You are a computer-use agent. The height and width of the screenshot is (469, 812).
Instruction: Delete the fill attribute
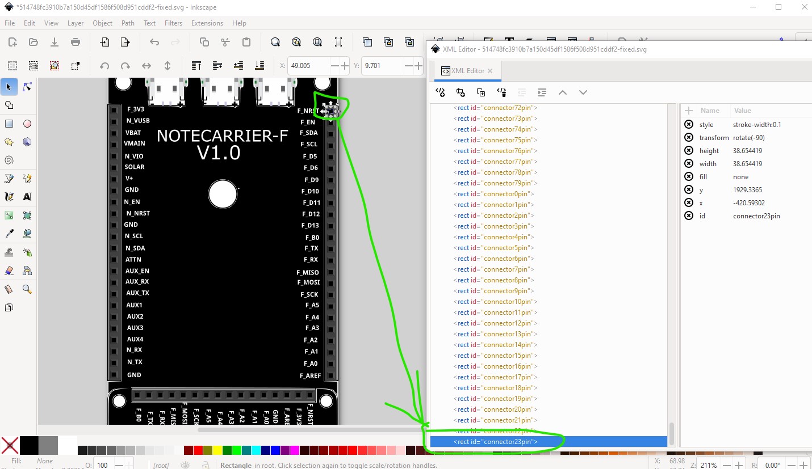click(689, 176)
